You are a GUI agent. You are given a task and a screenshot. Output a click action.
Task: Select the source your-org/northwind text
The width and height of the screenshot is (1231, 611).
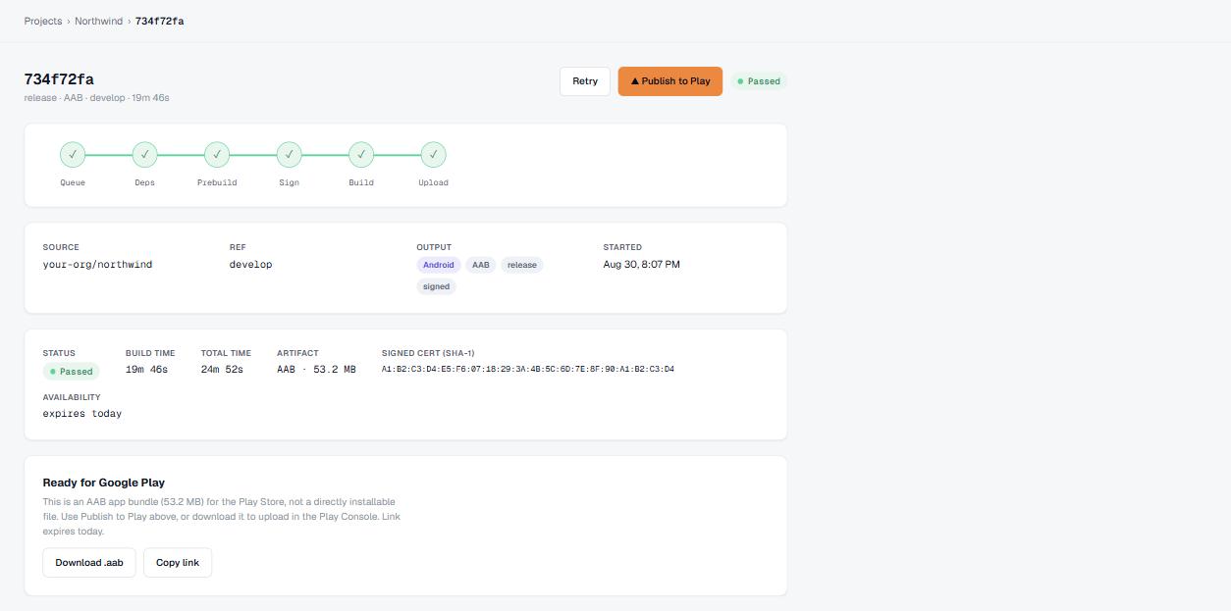point(97,265)
